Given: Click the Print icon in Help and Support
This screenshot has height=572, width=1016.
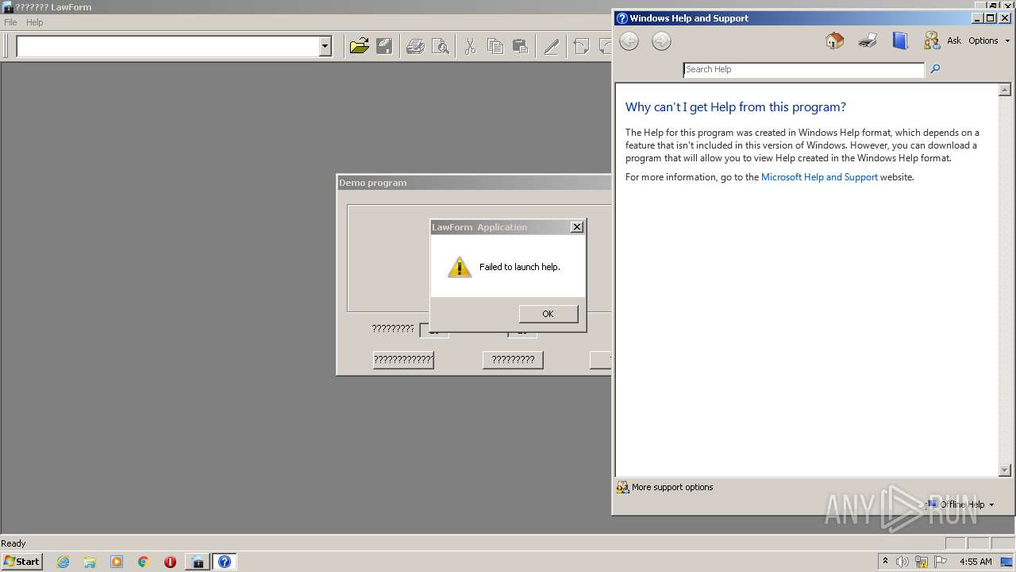Looking at the screenshot, I should click(868, 41).
